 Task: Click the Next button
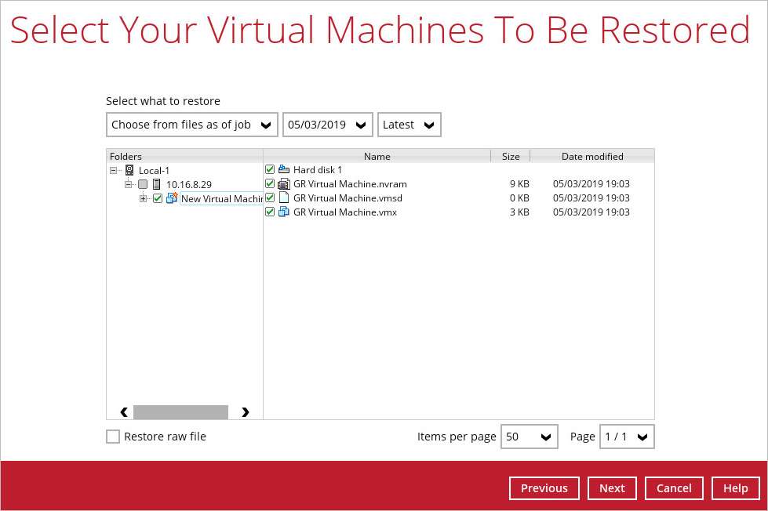tap(612, 488)
